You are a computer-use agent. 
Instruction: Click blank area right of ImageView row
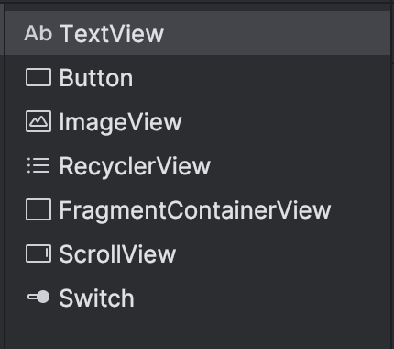click(286, 122)
